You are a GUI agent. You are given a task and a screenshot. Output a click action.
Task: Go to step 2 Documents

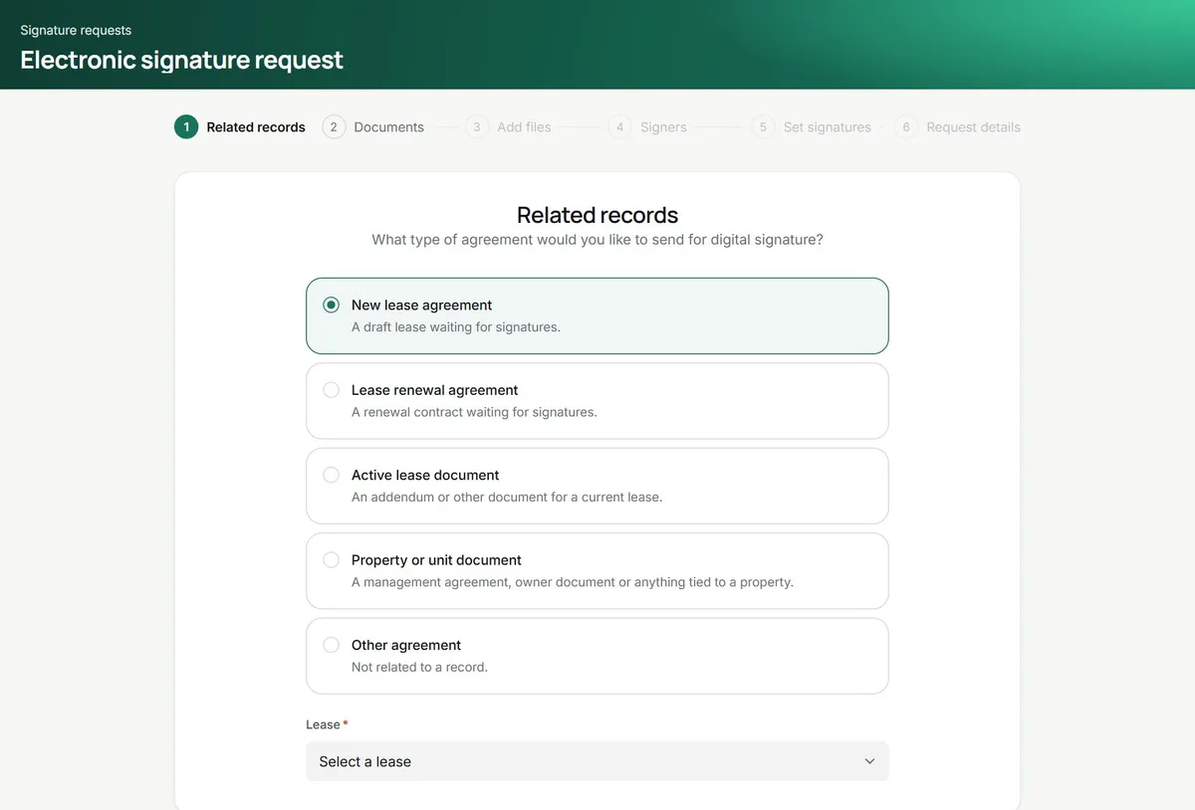[x=373, y=127]
